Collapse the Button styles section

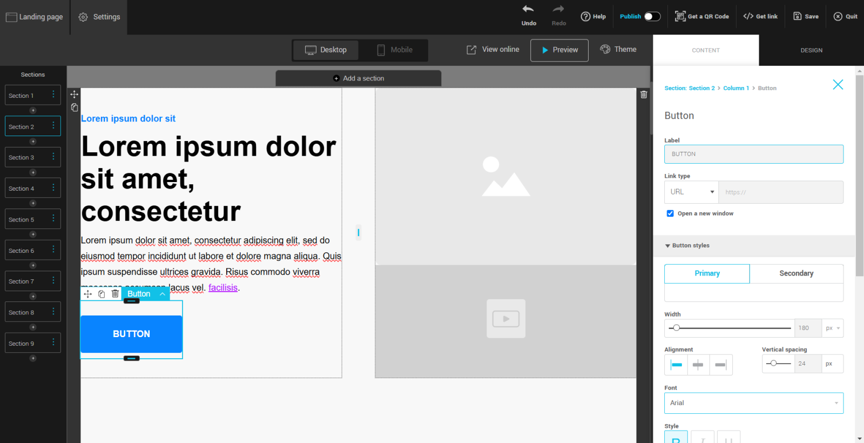coord(667,245)
